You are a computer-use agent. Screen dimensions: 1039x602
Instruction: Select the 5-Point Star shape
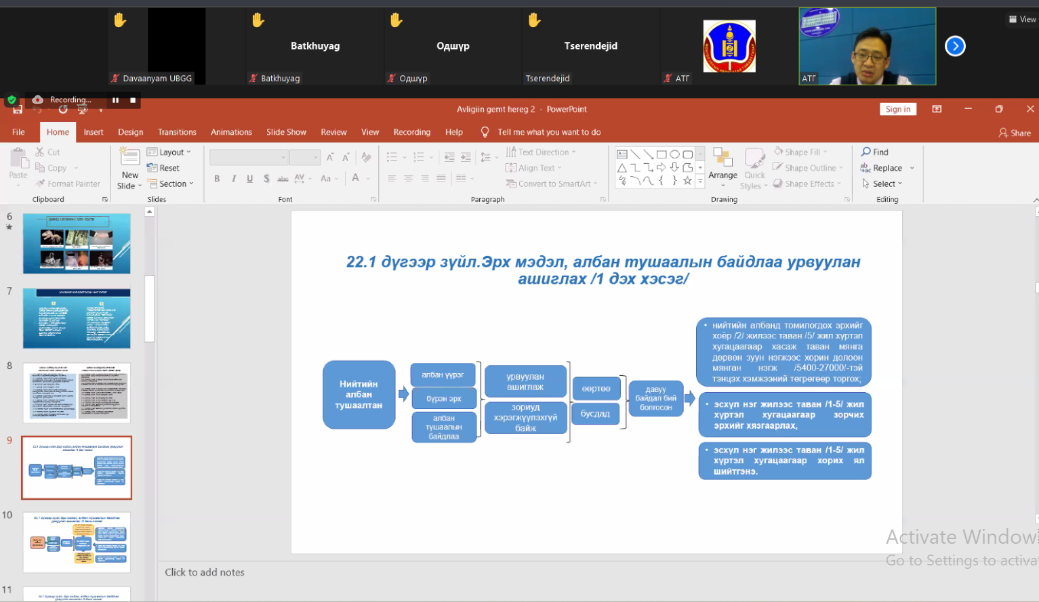(687, 180)
